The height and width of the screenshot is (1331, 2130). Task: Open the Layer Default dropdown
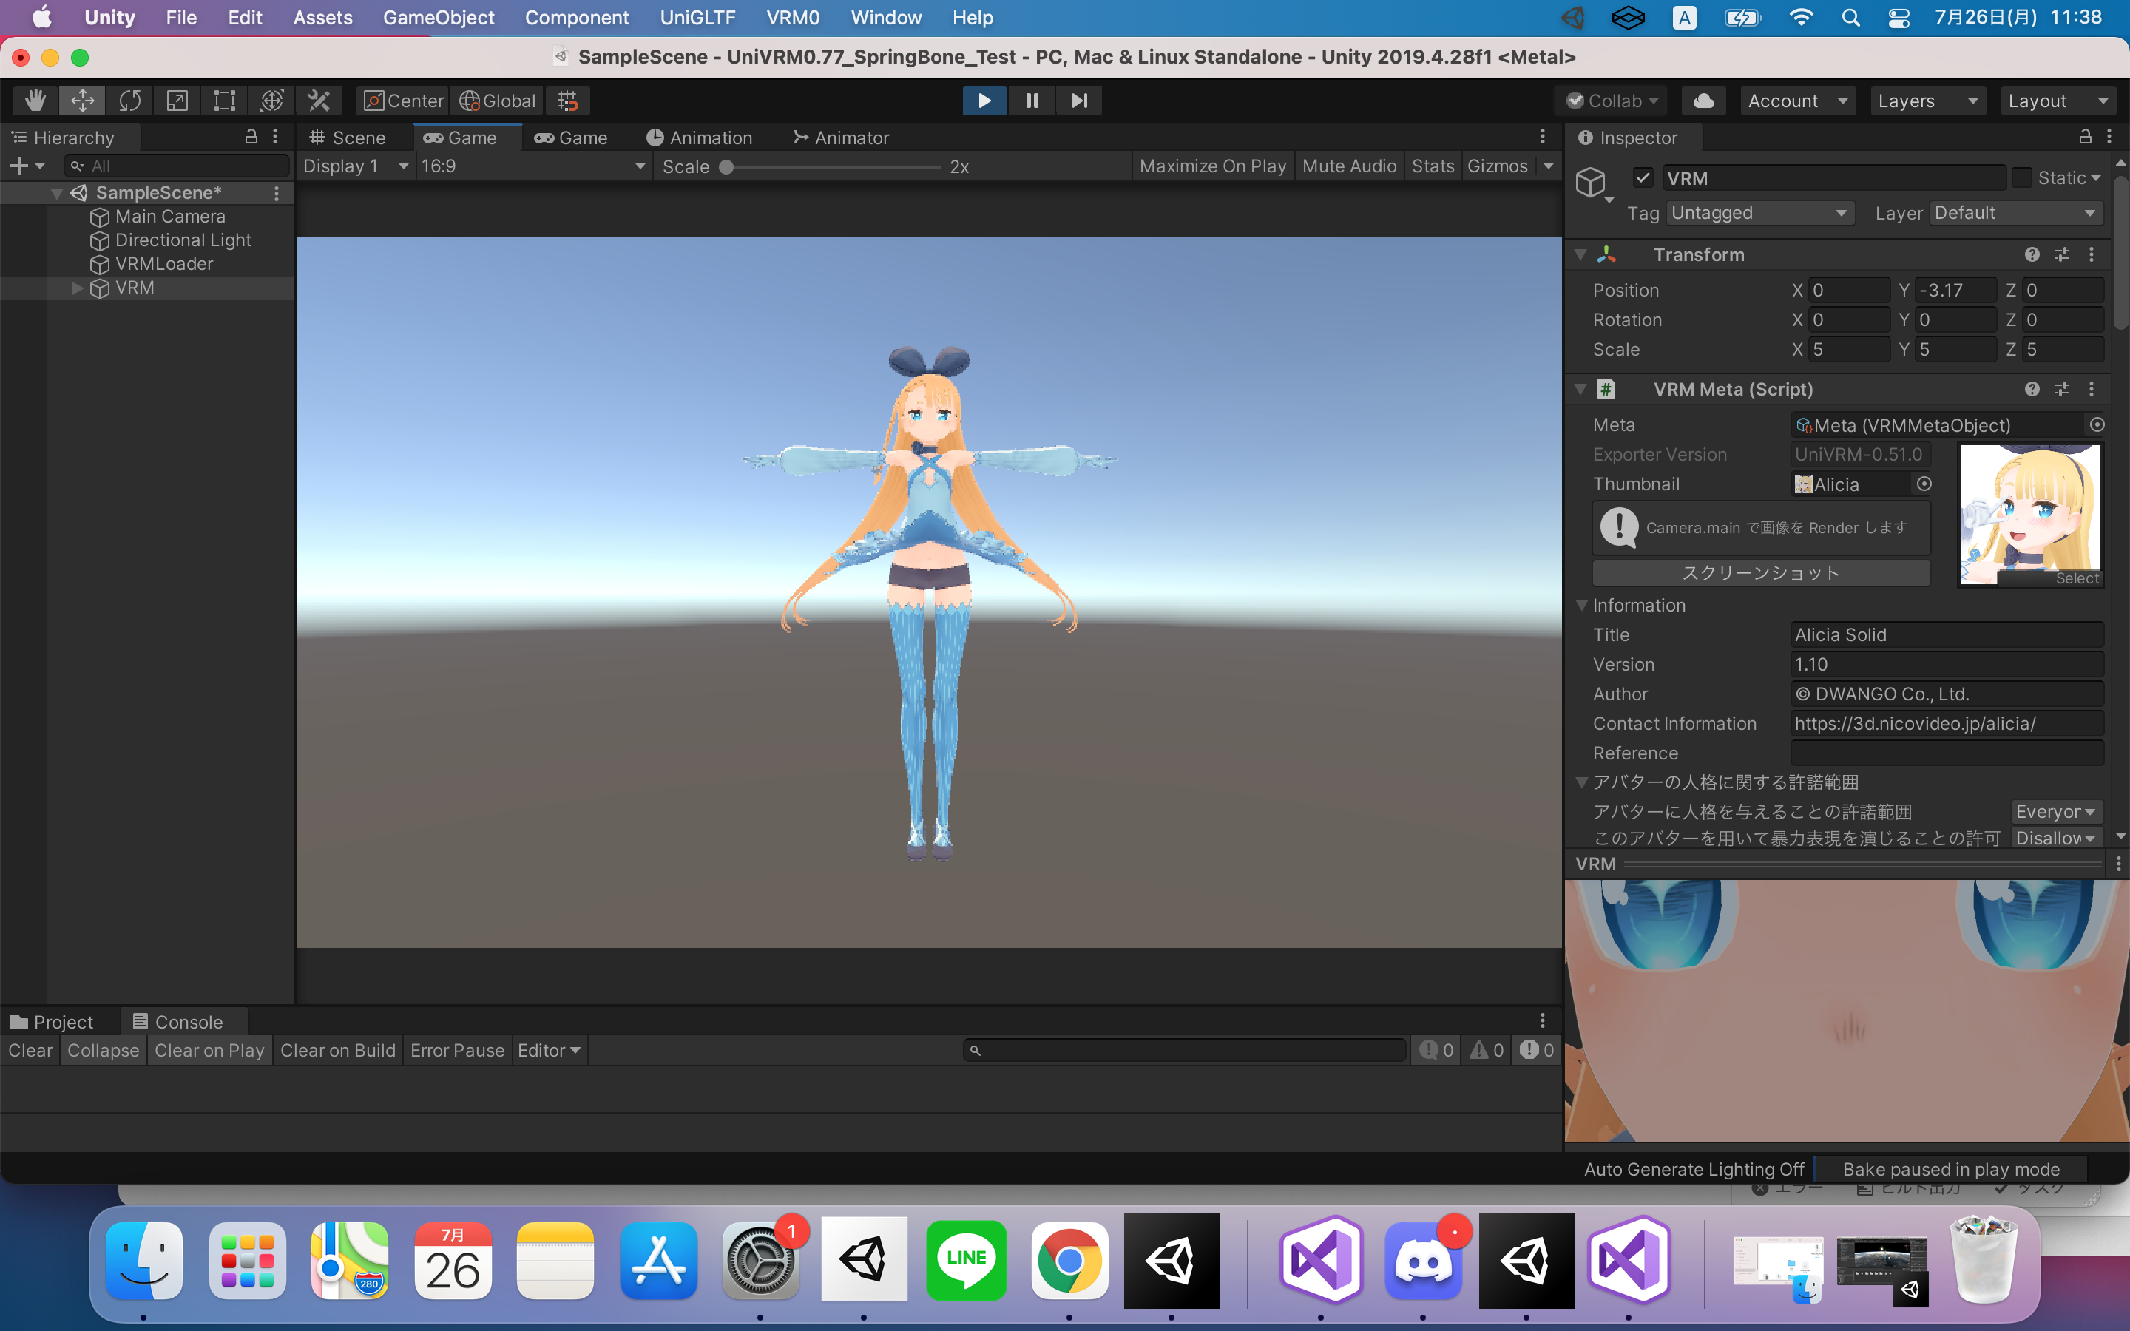[2015, 213]
